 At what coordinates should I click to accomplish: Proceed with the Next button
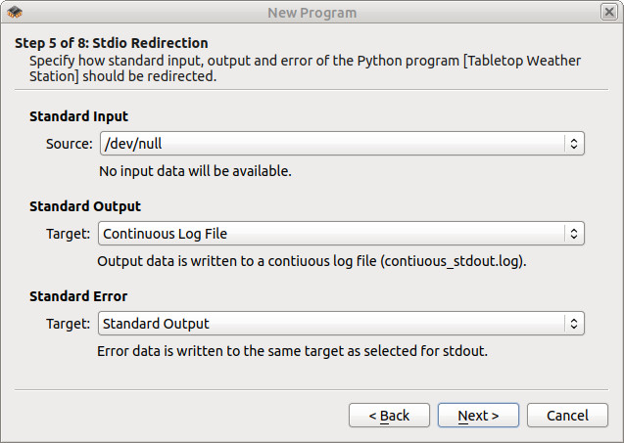point(478,416)
